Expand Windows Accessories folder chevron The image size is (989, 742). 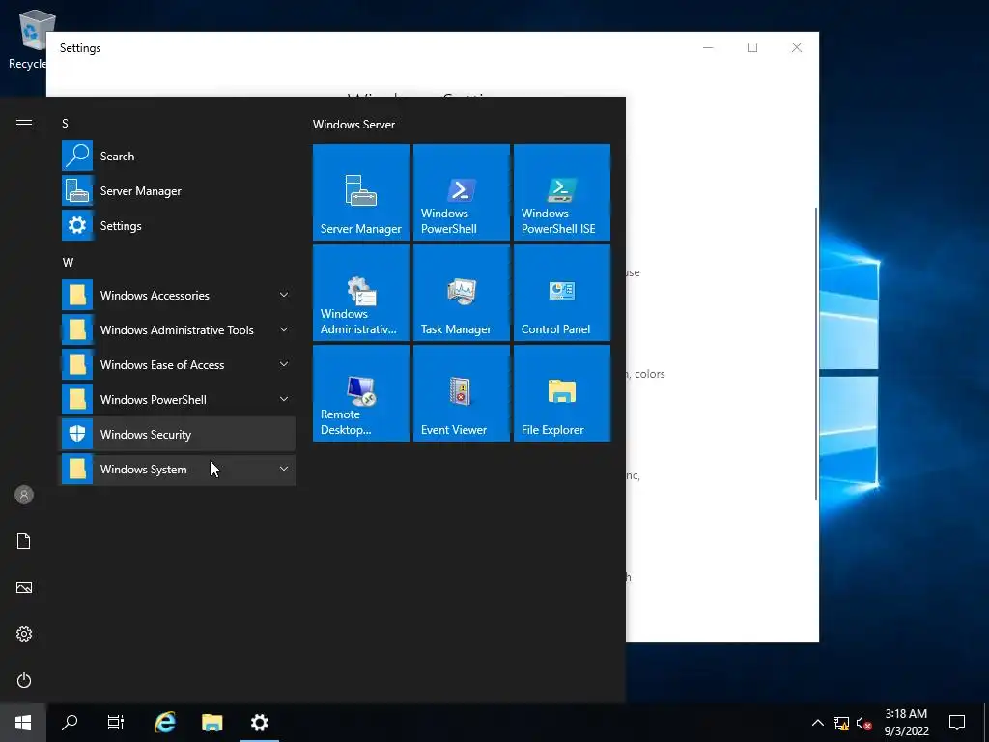[284, 295]
